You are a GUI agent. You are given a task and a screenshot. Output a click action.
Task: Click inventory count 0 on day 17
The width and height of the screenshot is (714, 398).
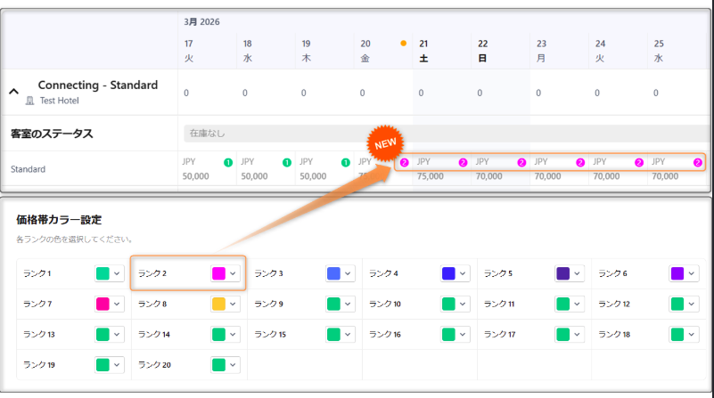tap(186, 93)
